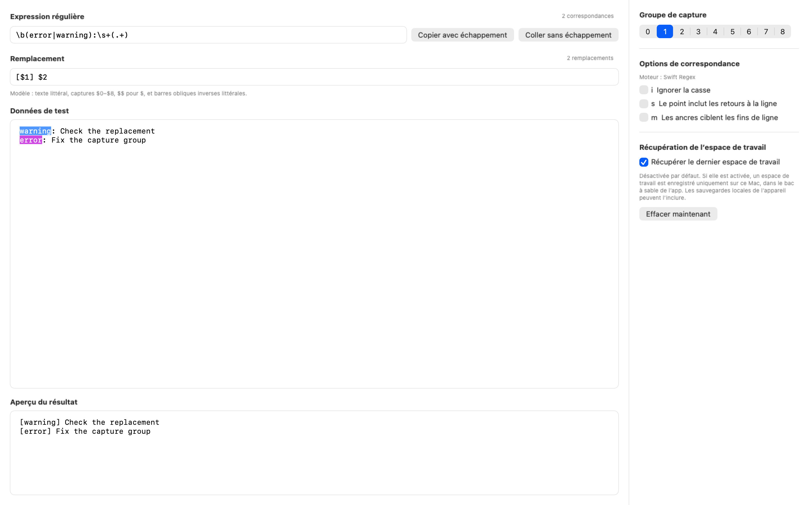
Task: Click the Modèle template hint text
Action: (128, 93)
